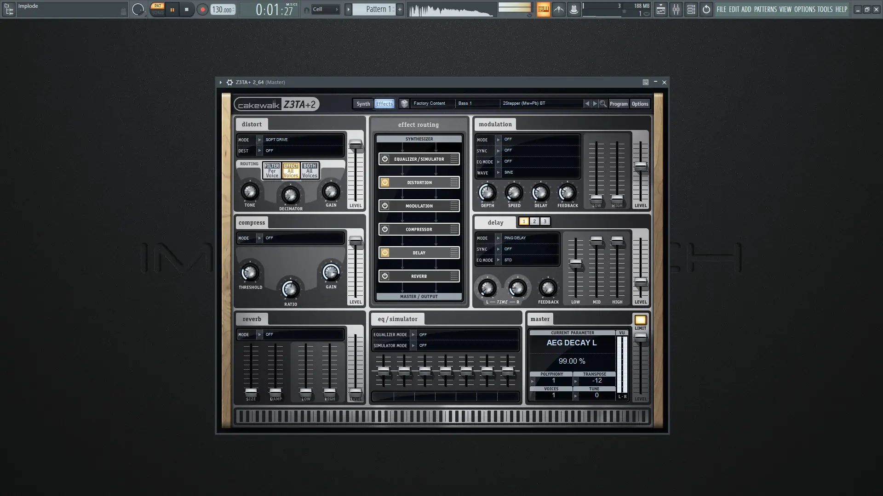Open the mixer window from the toolbar

(x=676, y=10)
